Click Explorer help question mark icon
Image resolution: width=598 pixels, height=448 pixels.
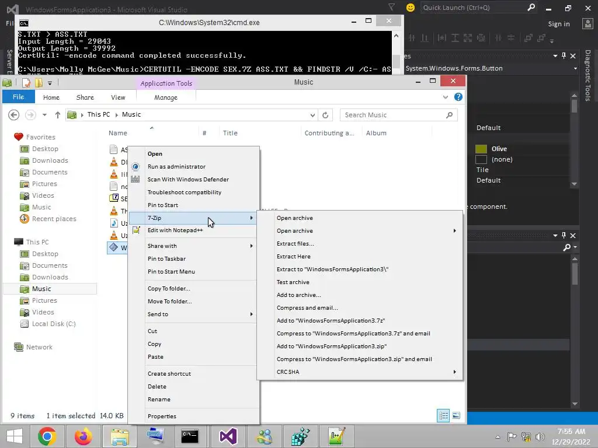(x=458, y=97)
